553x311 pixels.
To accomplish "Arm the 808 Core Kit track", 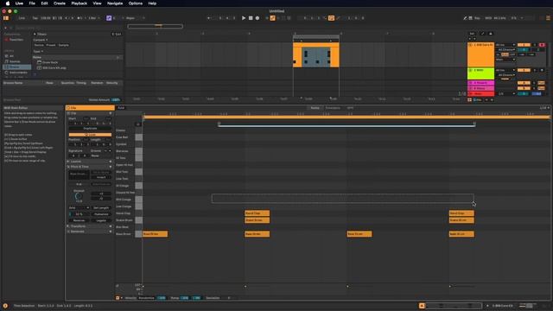I will coord(542,45).
